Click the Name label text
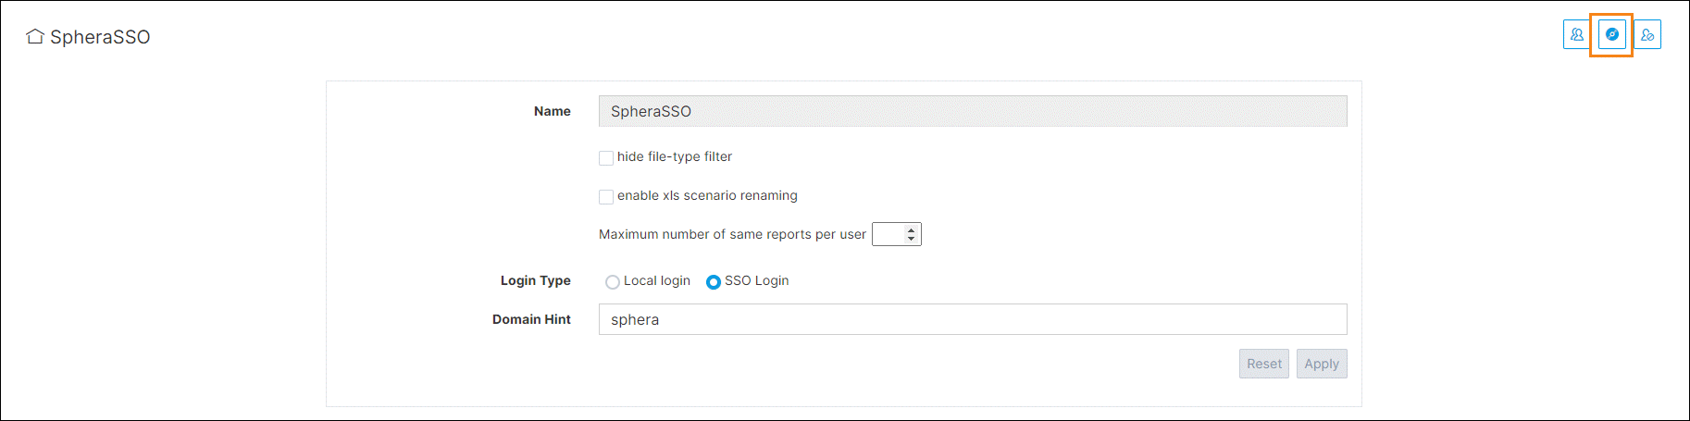 click(x=553, y=111)
